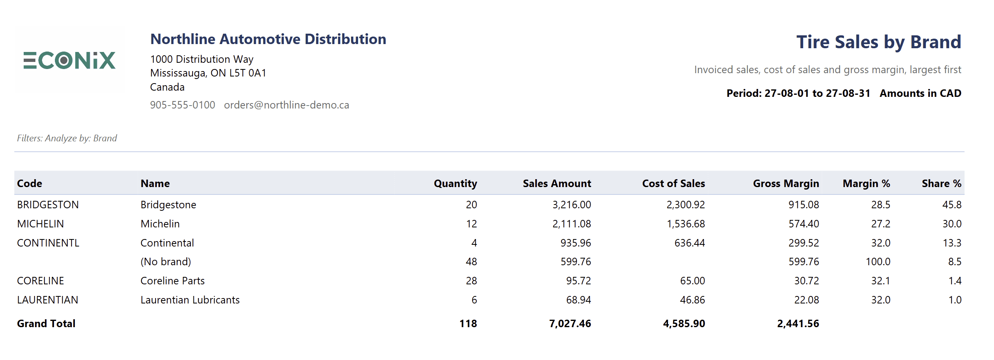Click the Code column header
994x360 pixels.
coord(30,183)
